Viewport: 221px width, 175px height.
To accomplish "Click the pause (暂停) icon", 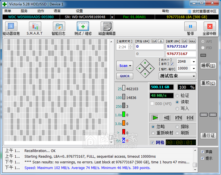I will [190, 27].
